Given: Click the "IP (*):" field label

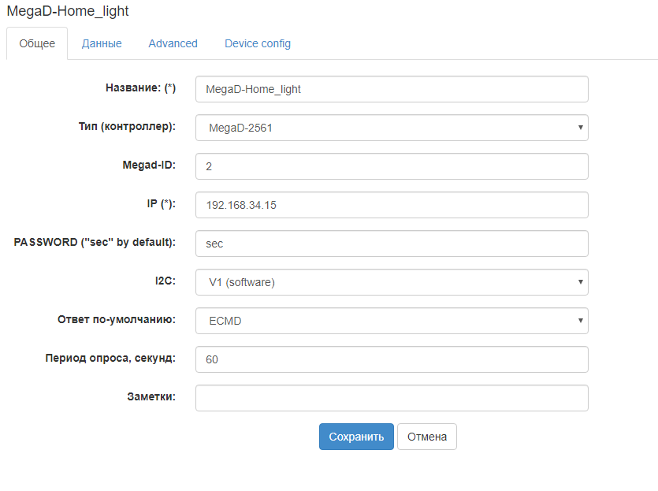Looking at the screenshot, I should 155,204.
